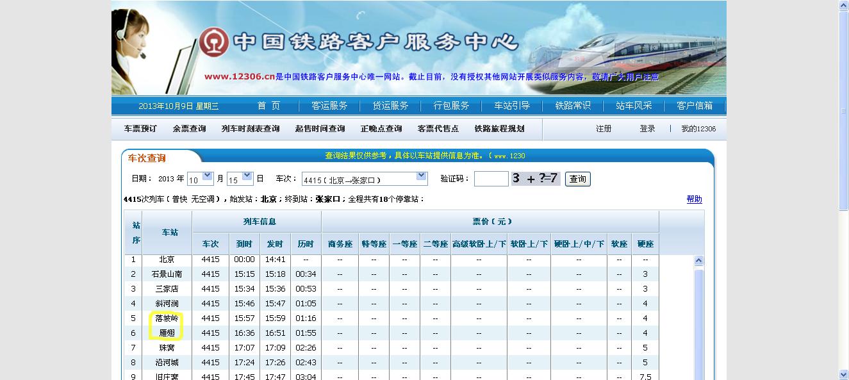Click the table scrollbar up arrow
Viewport: 849px width, 380px height.
pyautogui.click(x=698, y=260)
